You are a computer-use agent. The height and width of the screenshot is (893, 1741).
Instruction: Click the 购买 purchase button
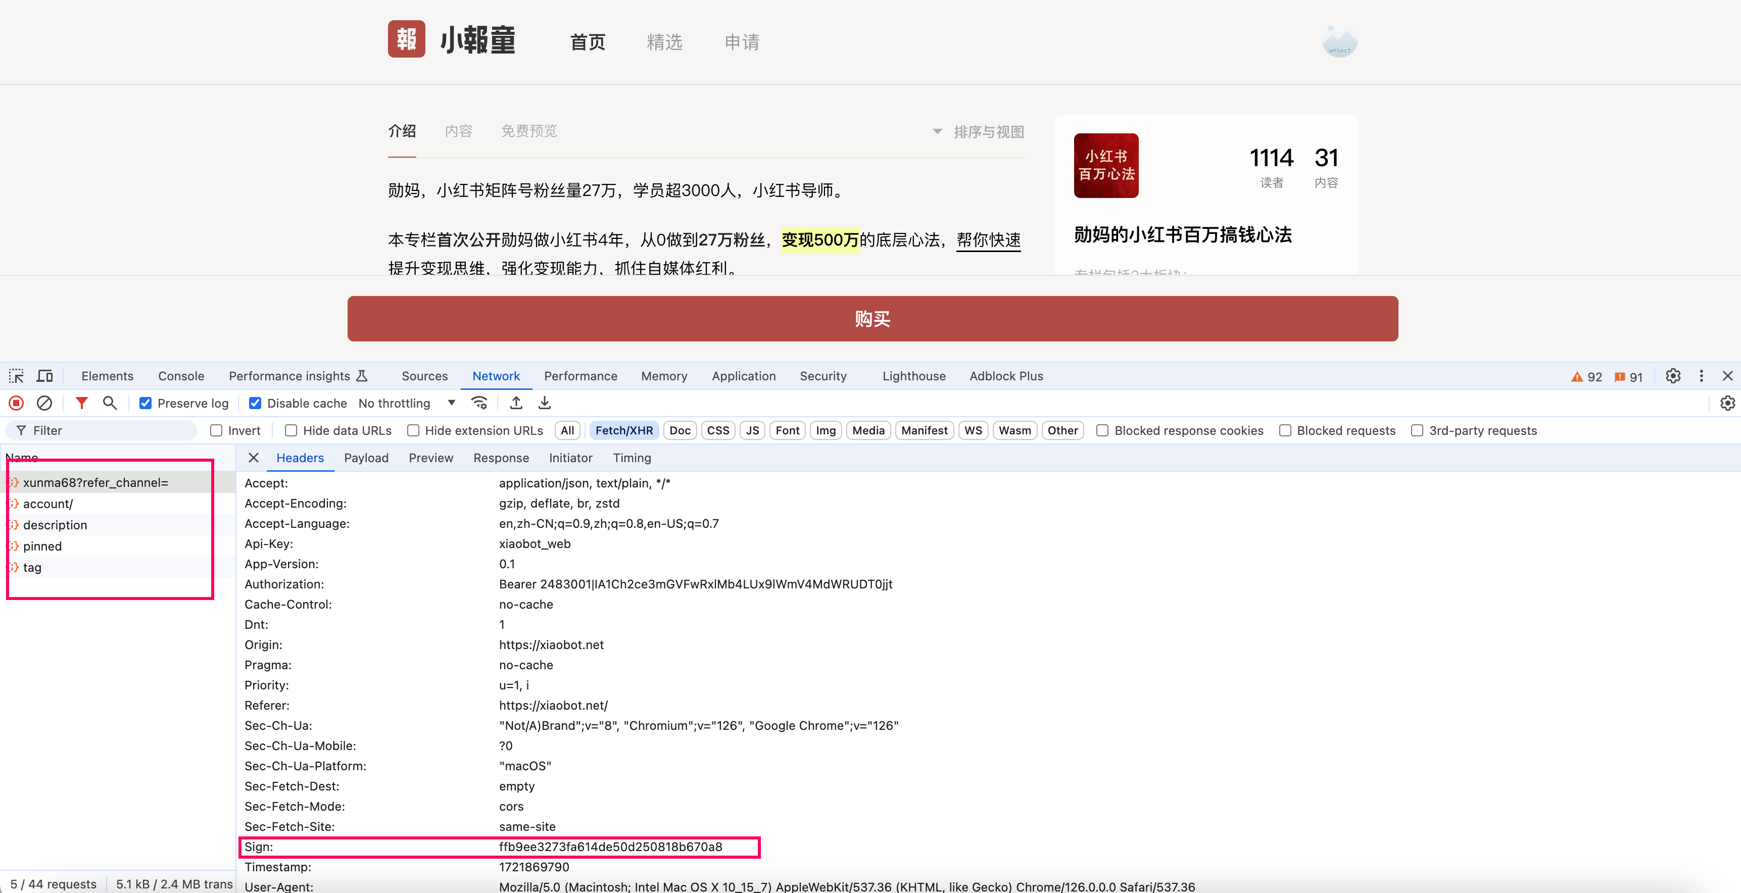tap(873, 318)
